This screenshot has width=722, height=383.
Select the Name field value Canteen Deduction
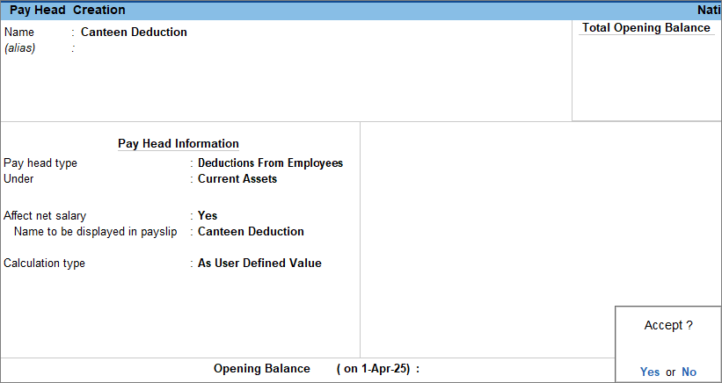[x=134, y=33]
